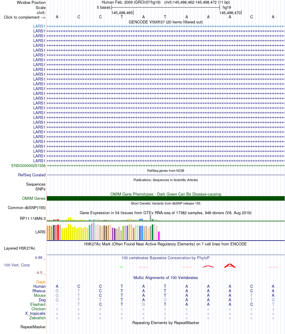This screenshot has width=285, height=334.
Task: Click the Layered H3K27Ac label
Action: pos(19,248)
